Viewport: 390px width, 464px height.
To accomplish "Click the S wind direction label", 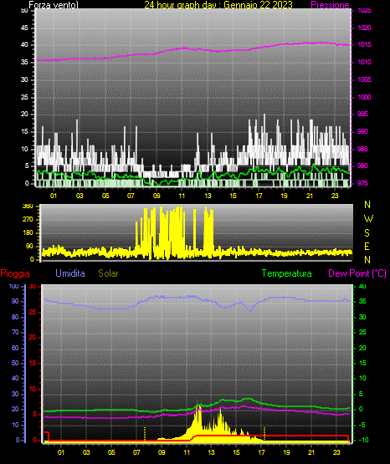I will coord(367,233).
